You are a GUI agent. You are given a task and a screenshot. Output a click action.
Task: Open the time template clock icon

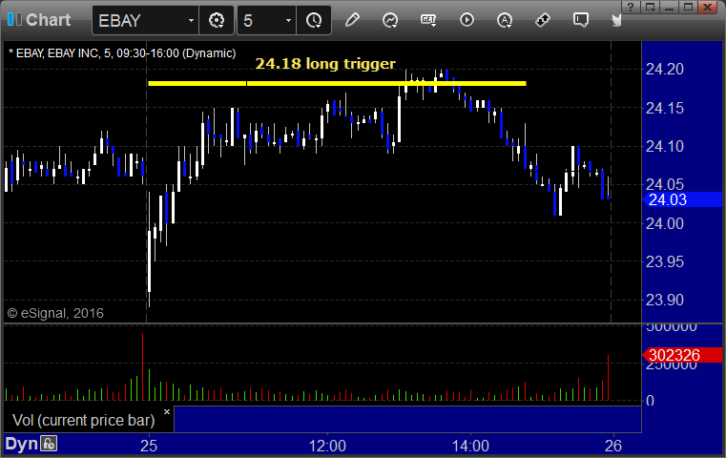pos(314,20)
